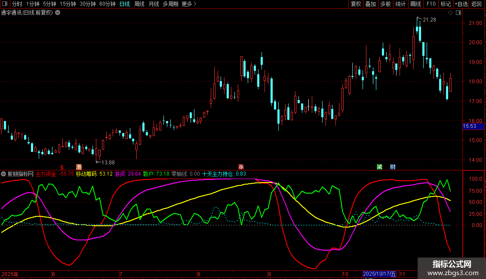Click the 零轴线 indicator label
This screenshot has width=486, height=279.
pyautogui.click(x=186, y=174)
